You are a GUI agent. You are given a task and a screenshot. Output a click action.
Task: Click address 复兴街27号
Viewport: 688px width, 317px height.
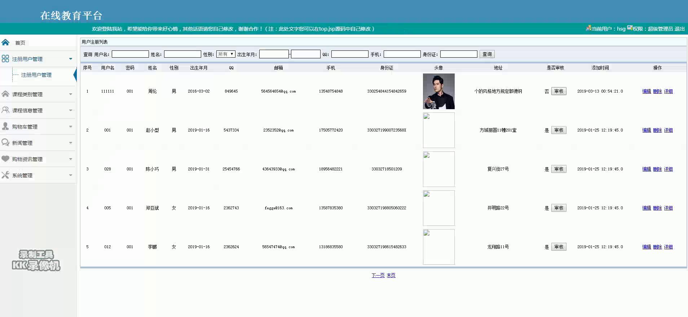tap(498, 169)
